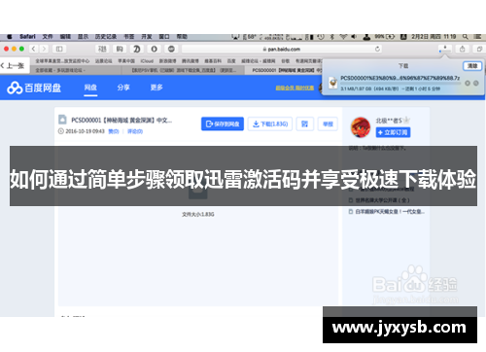Viewport: 486px width, 352px height.
Task: Open the 苹果中国 bookmark
Action: pyautogui.click(x=126, y=61)
